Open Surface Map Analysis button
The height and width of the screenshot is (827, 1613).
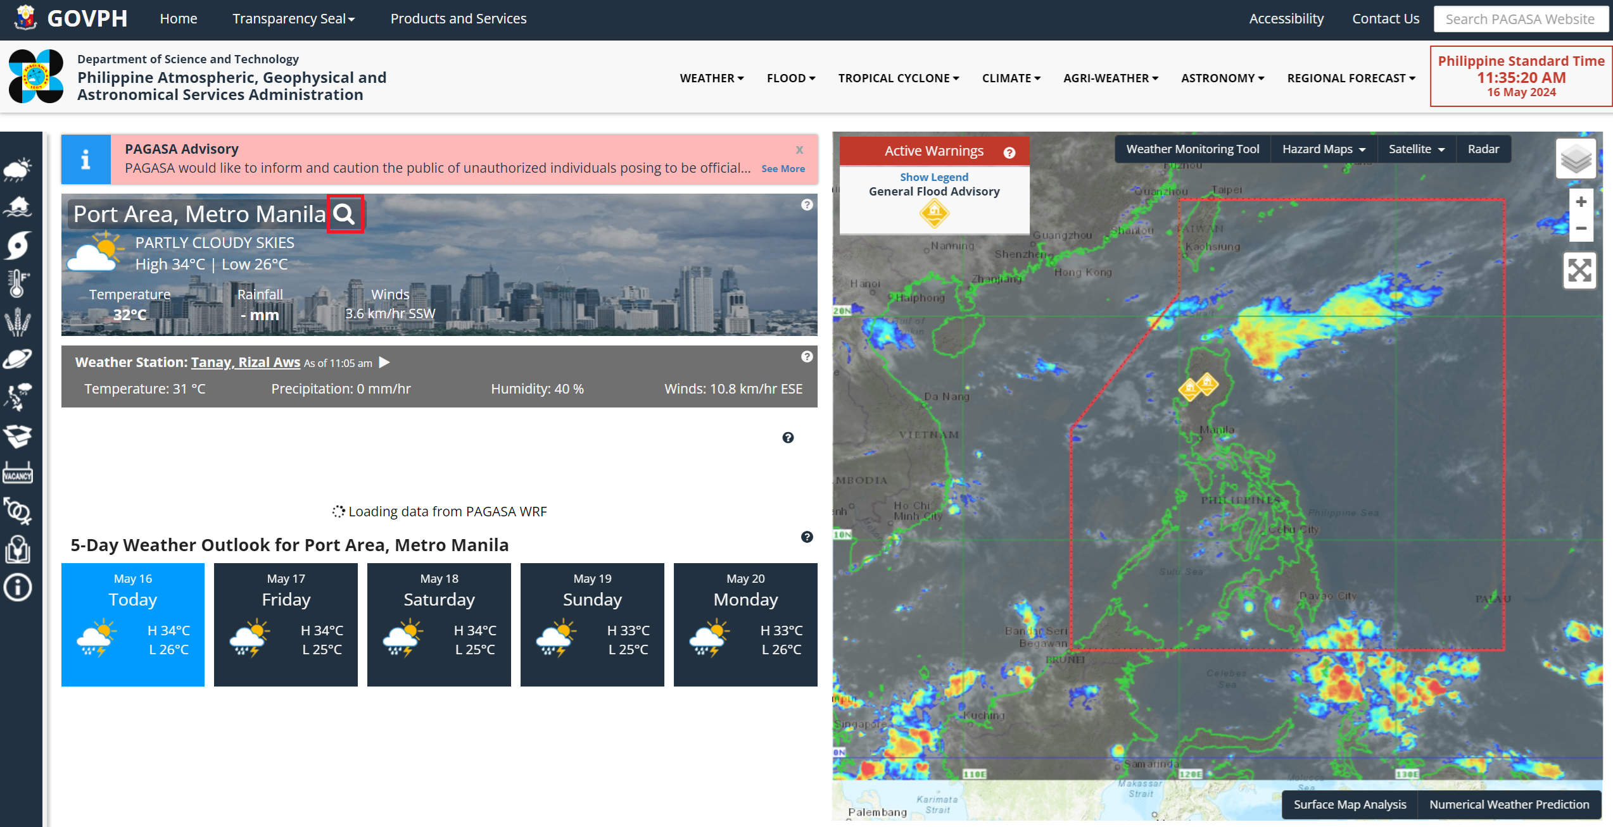click(x=1349, y=804)
